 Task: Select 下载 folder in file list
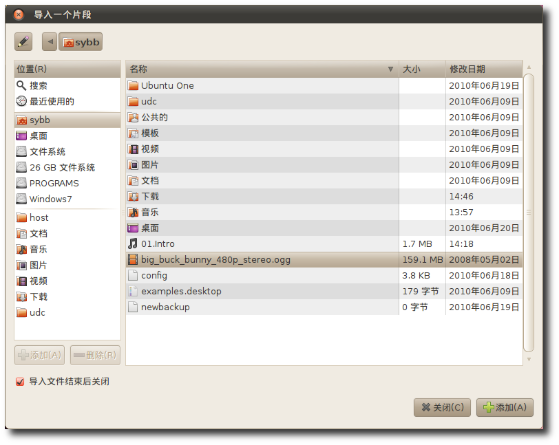[x=324, y=196]
